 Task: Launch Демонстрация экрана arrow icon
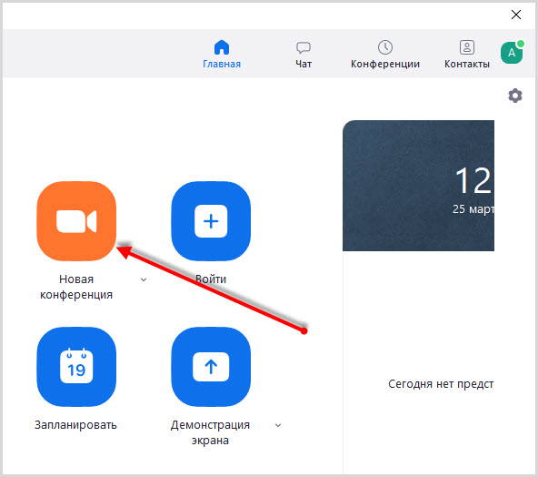pos(211,367)
